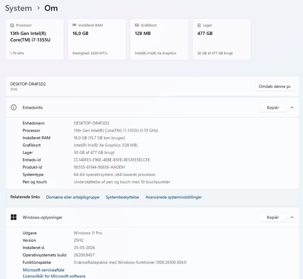Select Funktionspakke value 'Grænsefladepakke med Windows-funktioner'
This screenshot has height=279, width=303.
click(x=130, y=262)
